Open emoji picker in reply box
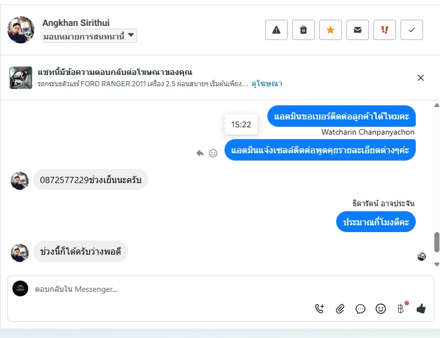440x338 pixels. pos(381,309)
